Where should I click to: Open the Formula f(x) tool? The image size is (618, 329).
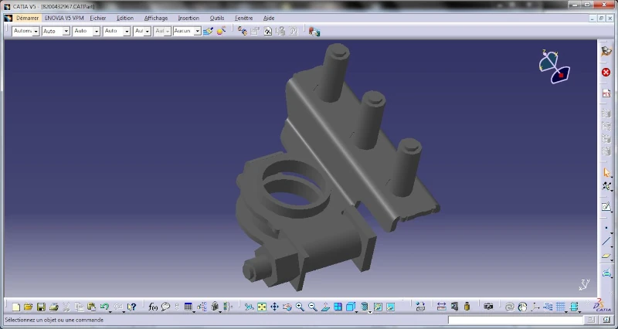click(x=152, y=307)
